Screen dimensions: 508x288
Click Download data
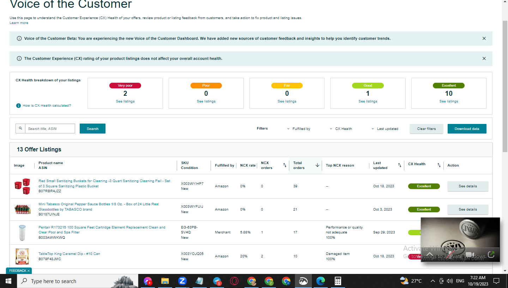click(467, 129)
